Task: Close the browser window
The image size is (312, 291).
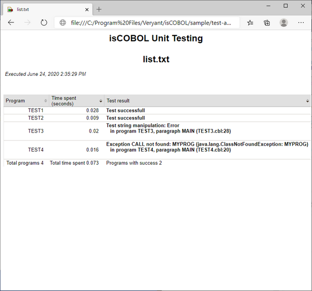Action: 303,6
